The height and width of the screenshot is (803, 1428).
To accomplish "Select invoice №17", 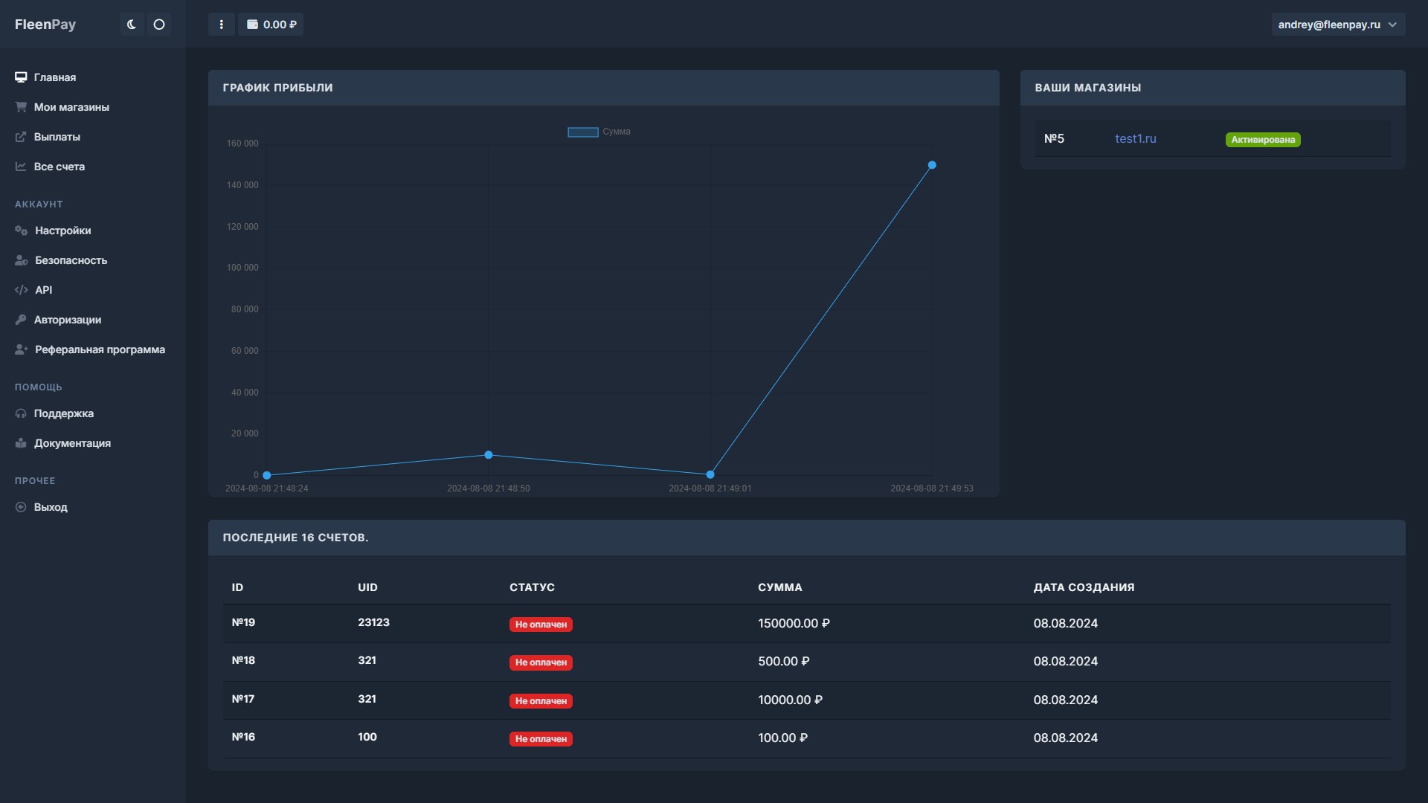I will [x=243, y=699].
